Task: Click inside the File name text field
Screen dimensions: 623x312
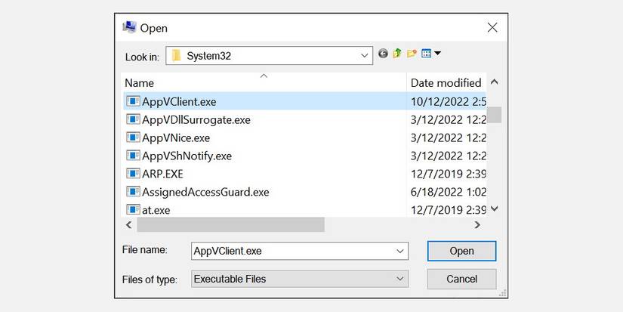Action: pos(291,251)
